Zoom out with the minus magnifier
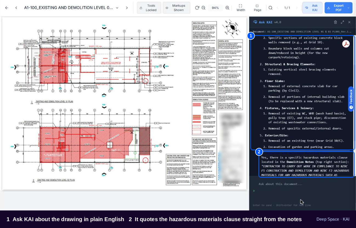The height and width of the screenshot is (228, 356). coord(203,8)
